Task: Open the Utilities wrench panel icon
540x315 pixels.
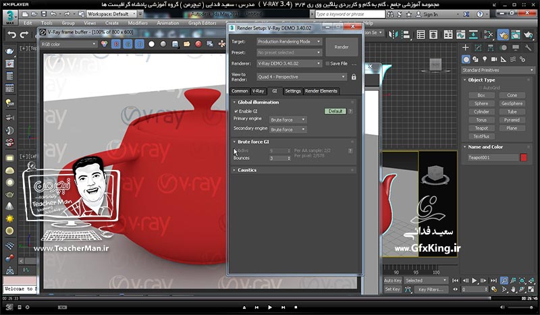Action: 528,47
